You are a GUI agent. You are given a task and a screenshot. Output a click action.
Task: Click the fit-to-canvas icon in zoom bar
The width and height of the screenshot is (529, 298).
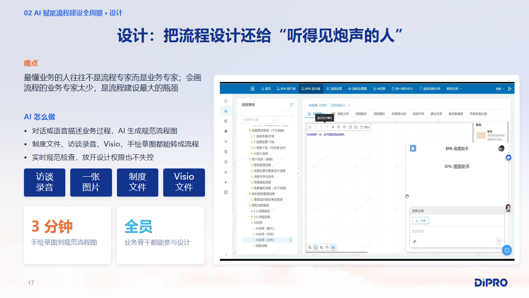[333, 248]
